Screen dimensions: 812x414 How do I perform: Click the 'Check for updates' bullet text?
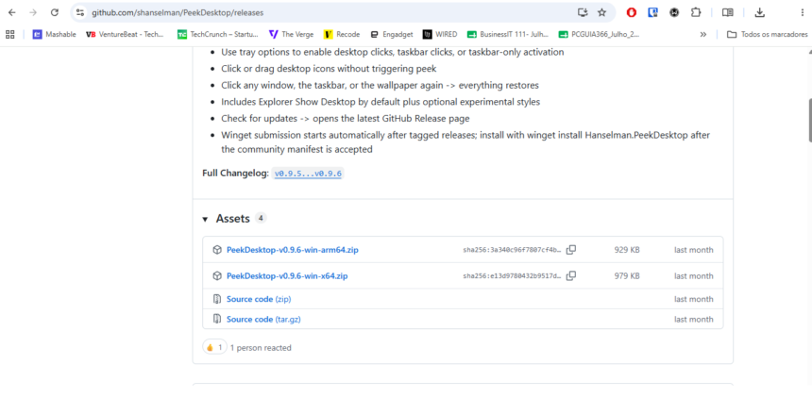click(346, 119)
